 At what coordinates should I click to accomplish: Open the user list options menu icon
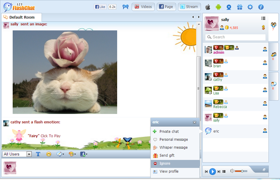[x=263, y=18]
